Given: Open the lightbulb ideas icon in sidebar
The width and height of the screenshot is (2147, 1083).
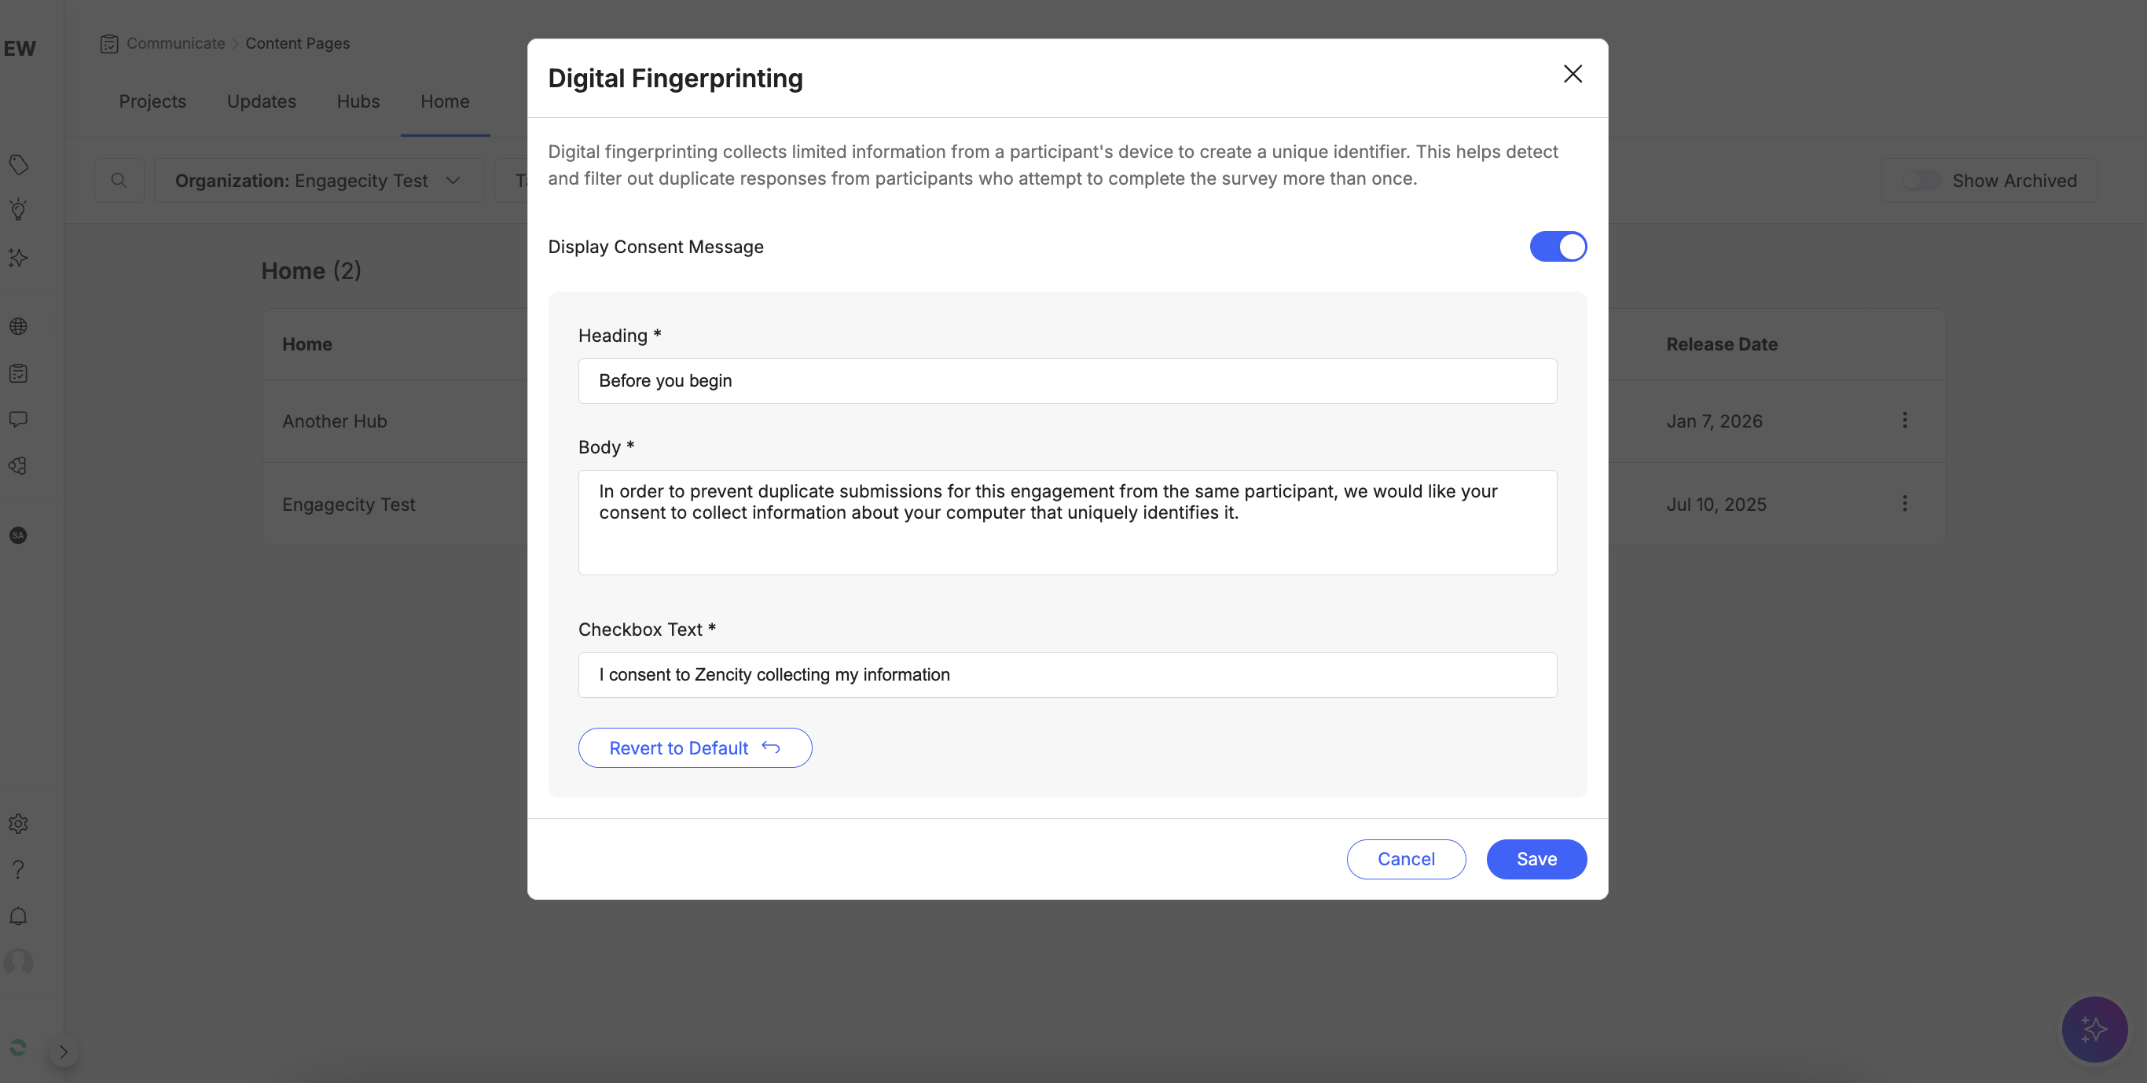Looking at the screenshot, I should coord(18,209).
